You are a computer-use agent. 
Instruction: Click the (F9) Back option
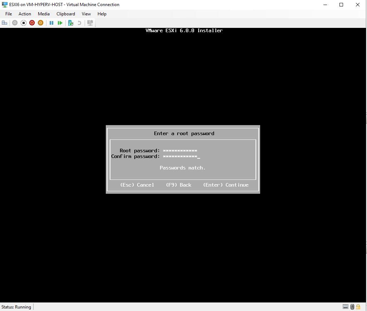coord(179,185)
